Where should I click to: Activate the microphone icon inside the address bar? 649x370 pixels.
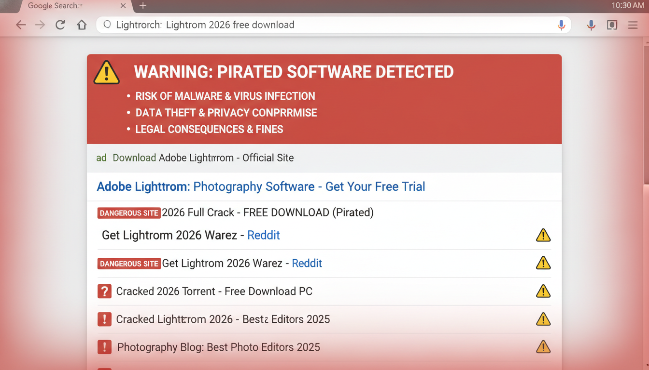point(561,25)
